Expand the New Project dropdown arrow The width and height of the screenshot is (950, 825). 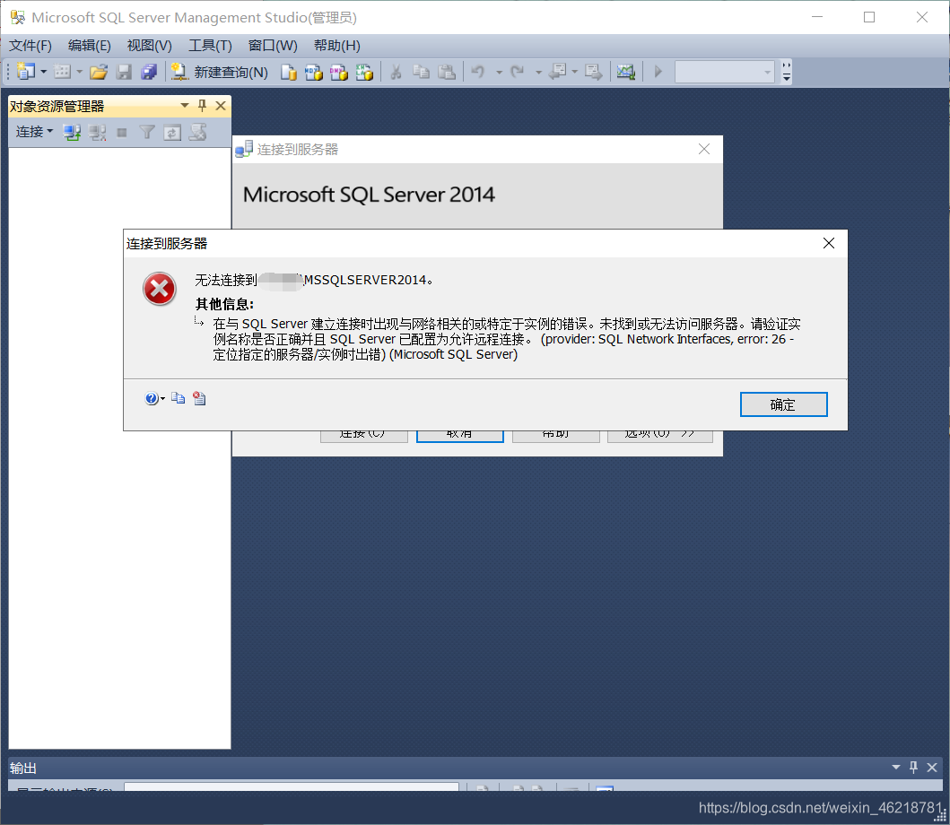pos(44,72)
